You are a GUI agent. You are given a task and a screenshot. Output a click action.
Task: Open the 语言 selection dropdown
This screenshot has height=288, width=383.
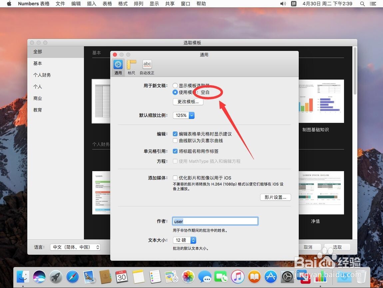75,247
